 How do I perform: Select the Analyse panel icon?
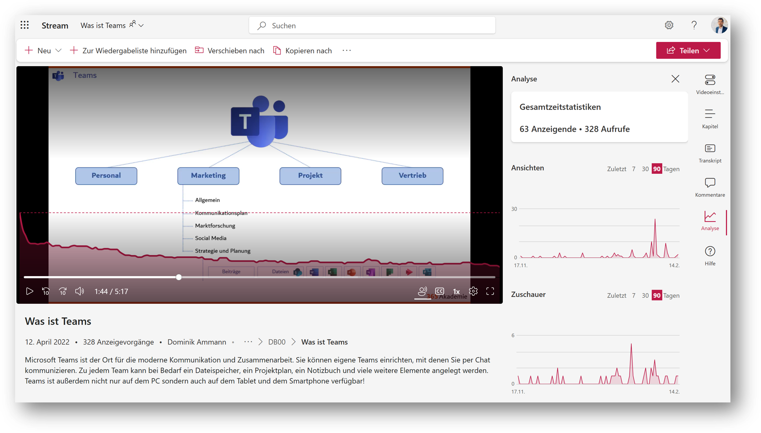710,221
